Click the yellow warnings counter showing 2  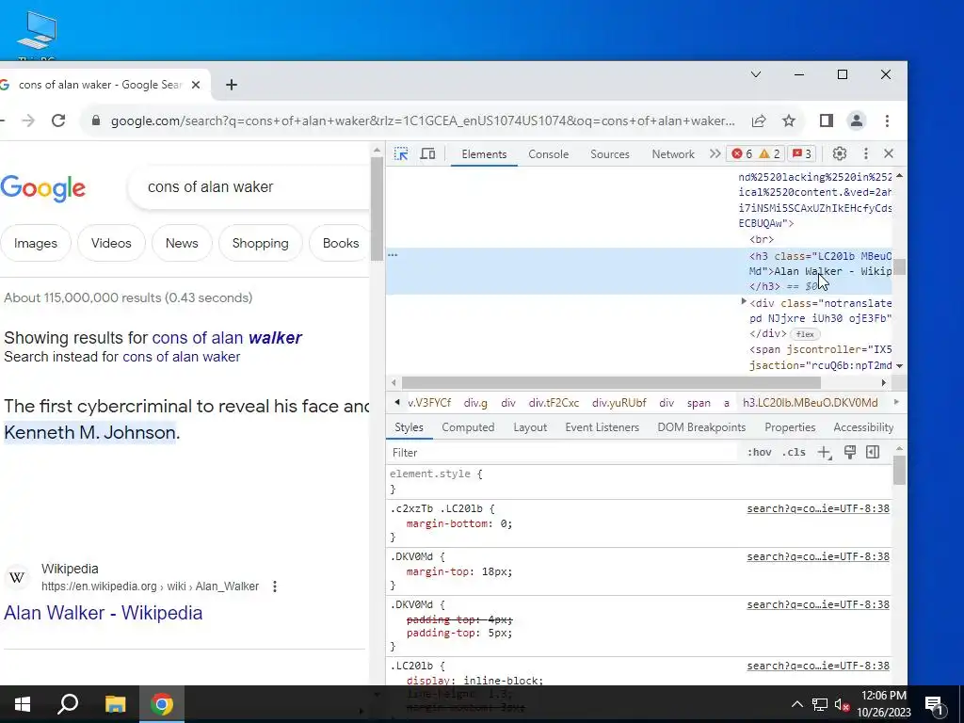[x=770, y=153]
